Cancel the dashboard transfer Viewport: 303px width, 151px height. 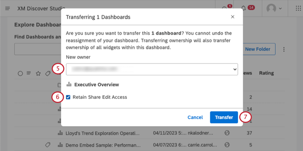tap(195, 117)
